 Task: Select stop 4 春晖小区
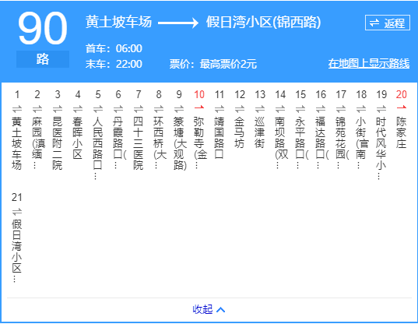[78, 138]
